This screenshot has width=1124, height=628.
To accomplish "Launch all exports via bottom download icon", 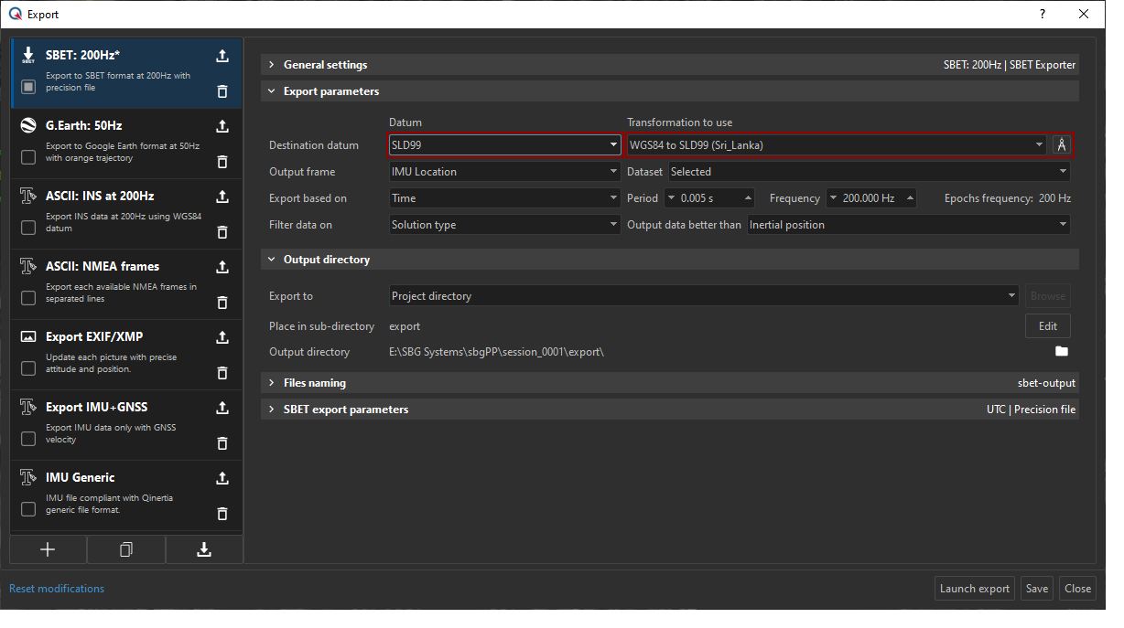I will [203, 549].
